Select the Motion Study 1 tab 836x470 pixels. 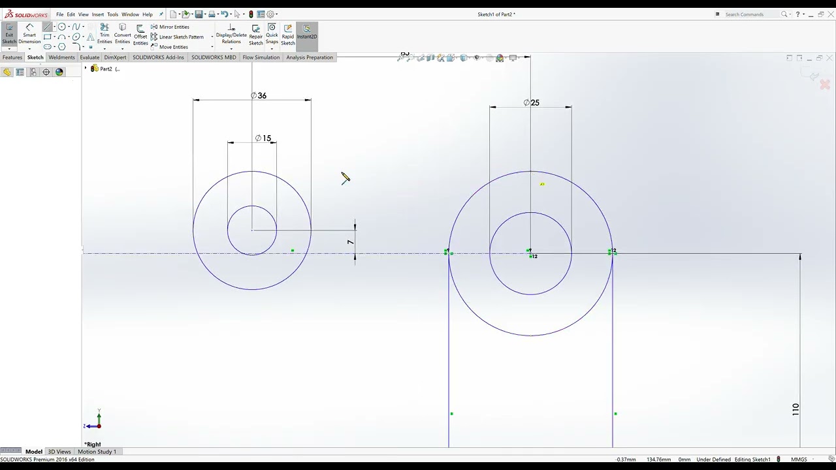point(97,452)
